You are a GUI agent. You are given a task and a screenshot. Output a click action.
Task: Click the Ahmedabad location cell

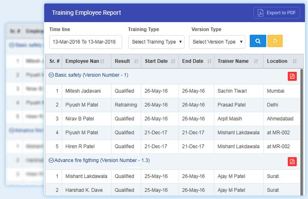(x=282, y=119)
